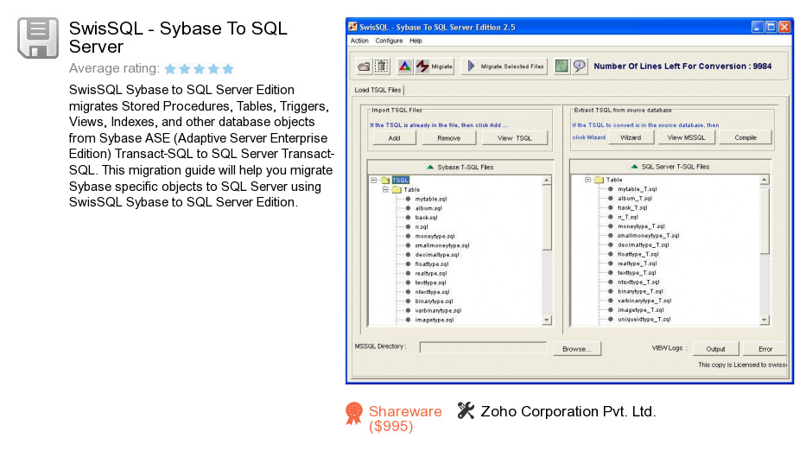Collapse the Table node in Sybase tree
The image size is (812, 457).
[385, 190]
